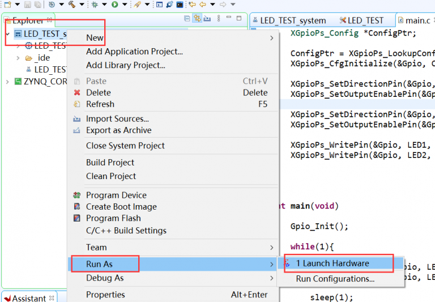435x302 pixels.
Task: Click the Save icon in toolbar
Action: point(27,5)
